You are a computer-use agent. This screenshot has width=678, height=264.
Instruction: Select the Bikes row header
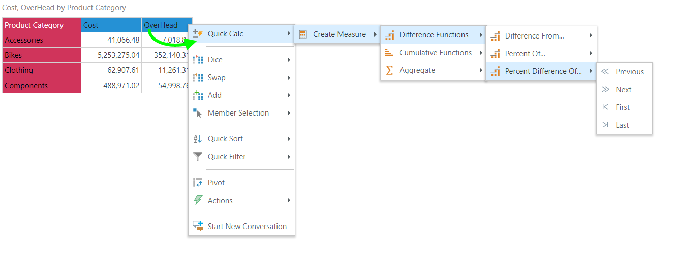pos(41,55)
